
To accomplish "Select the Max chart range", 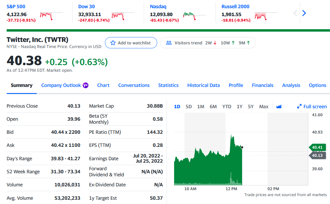I will pyautogui.click(x=264, y=106).
